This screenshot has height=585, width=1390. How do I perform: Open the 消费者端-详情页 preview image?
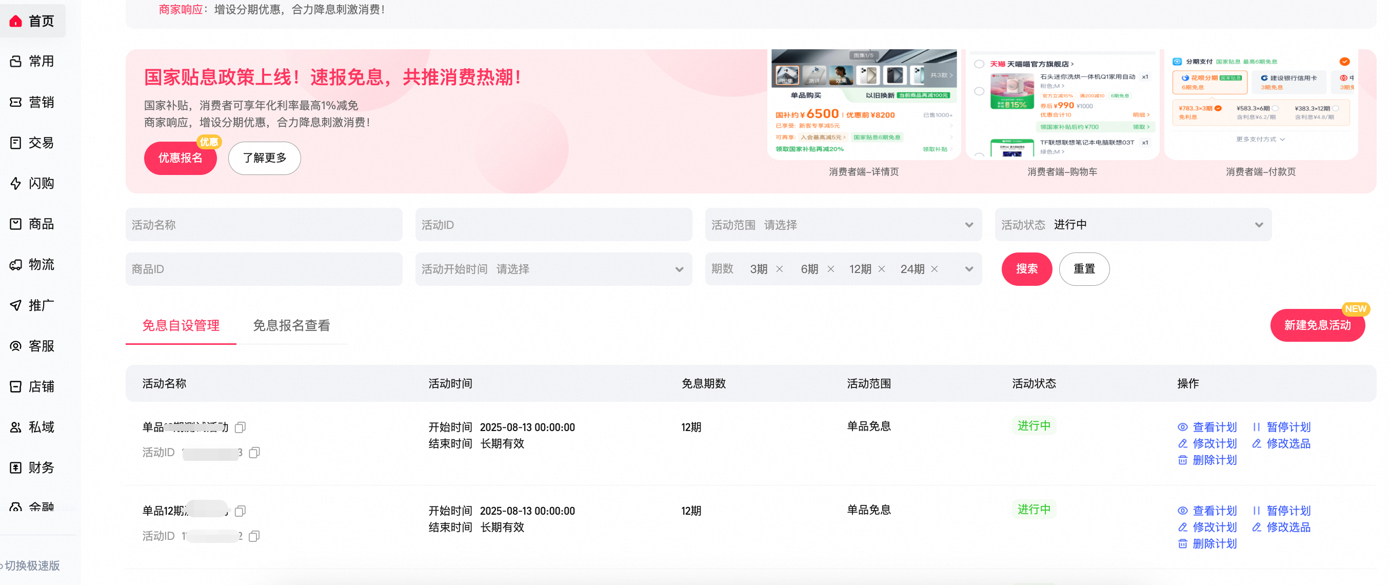click(864, 105)
